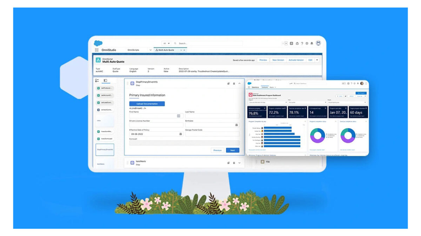Open the Effective Date of Policy calendar
This screenshot has width=421, height=236.
[181, 134]
